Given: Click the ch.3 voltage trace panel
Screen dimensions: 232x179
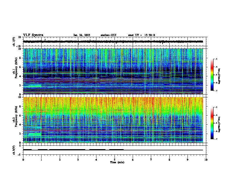Looking at the screenshot, I should (115, 150).
